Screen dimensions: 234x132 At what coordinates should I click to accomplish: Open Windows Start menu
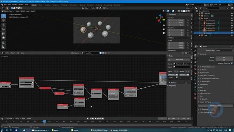click(2, 131)
